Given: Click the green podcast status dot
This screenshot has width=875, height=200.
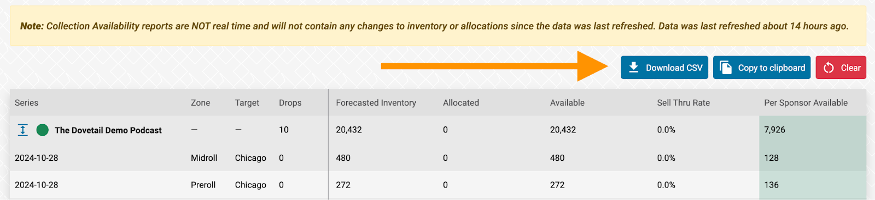Looking at the screenshot, I should (x=42, y=130).
